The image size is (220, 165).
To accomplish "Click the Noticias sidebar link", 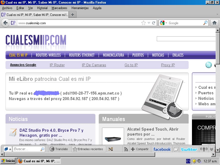I will click(x=206, y=98).
